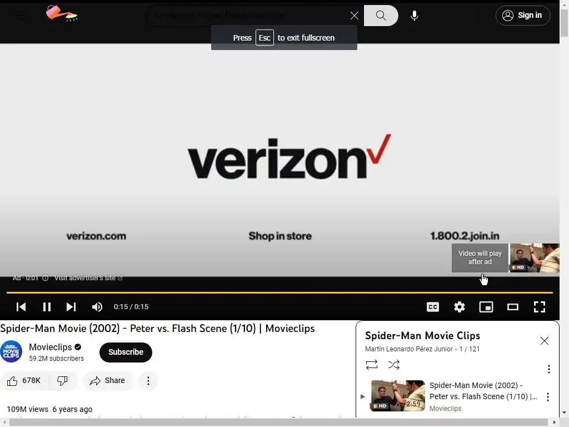Open the Movieclips channel name
569x427 pixels.
pos(51,347)
